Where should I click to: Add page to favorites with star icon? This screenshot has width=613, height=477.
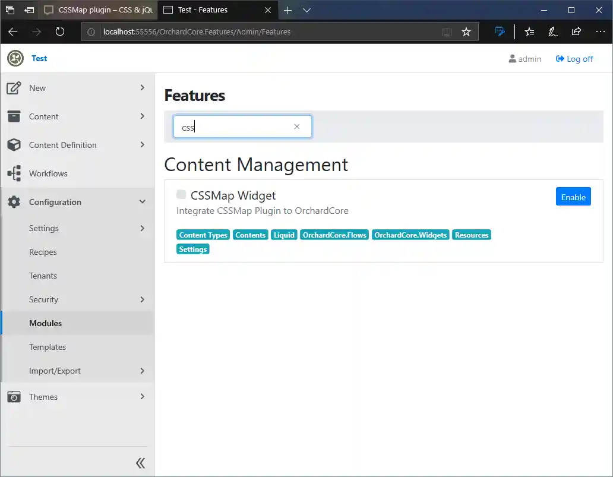pos(466,32)
